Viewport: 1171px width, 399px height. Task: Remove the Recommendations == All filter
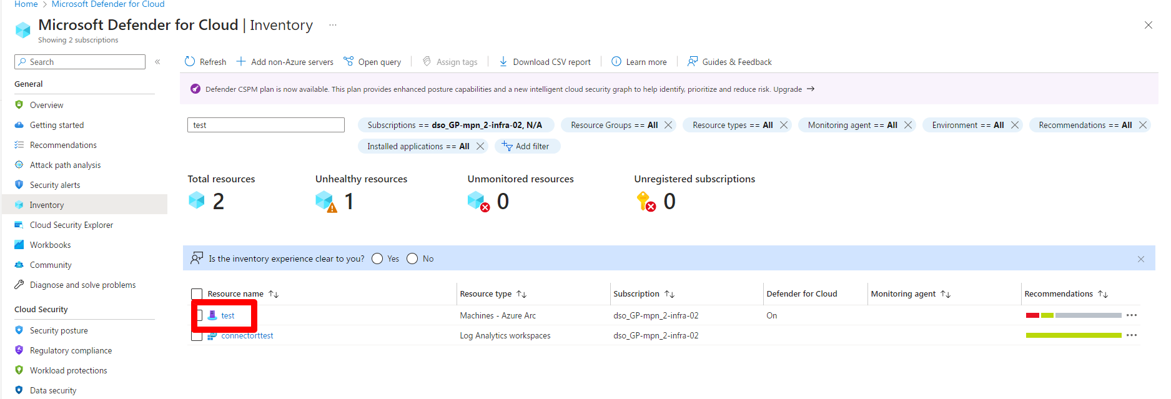[1143, 125]
